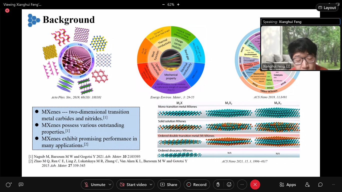
Task: Zoom in shared content with plus button
Action: (x=178, y=4)
